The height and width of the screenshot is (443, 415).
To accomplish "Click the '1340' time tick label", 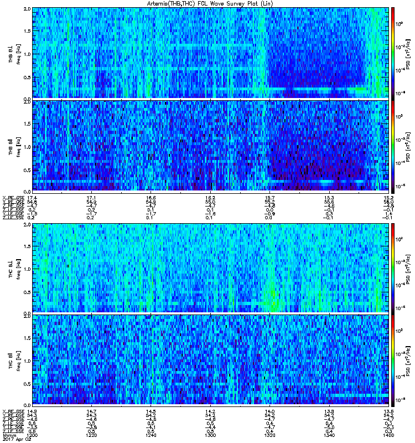I will [x=329, y=435].
